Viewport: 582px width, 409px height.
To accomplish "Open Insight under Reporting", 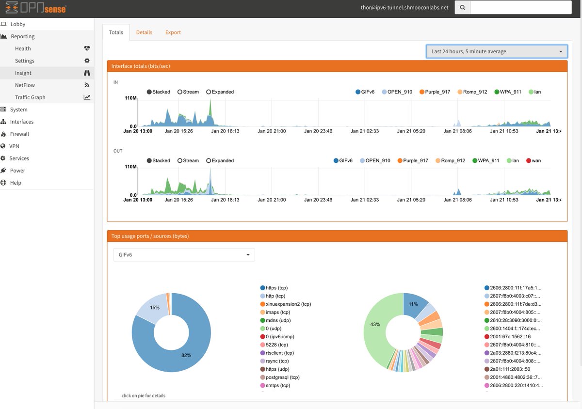I will [x=47, y=73].
